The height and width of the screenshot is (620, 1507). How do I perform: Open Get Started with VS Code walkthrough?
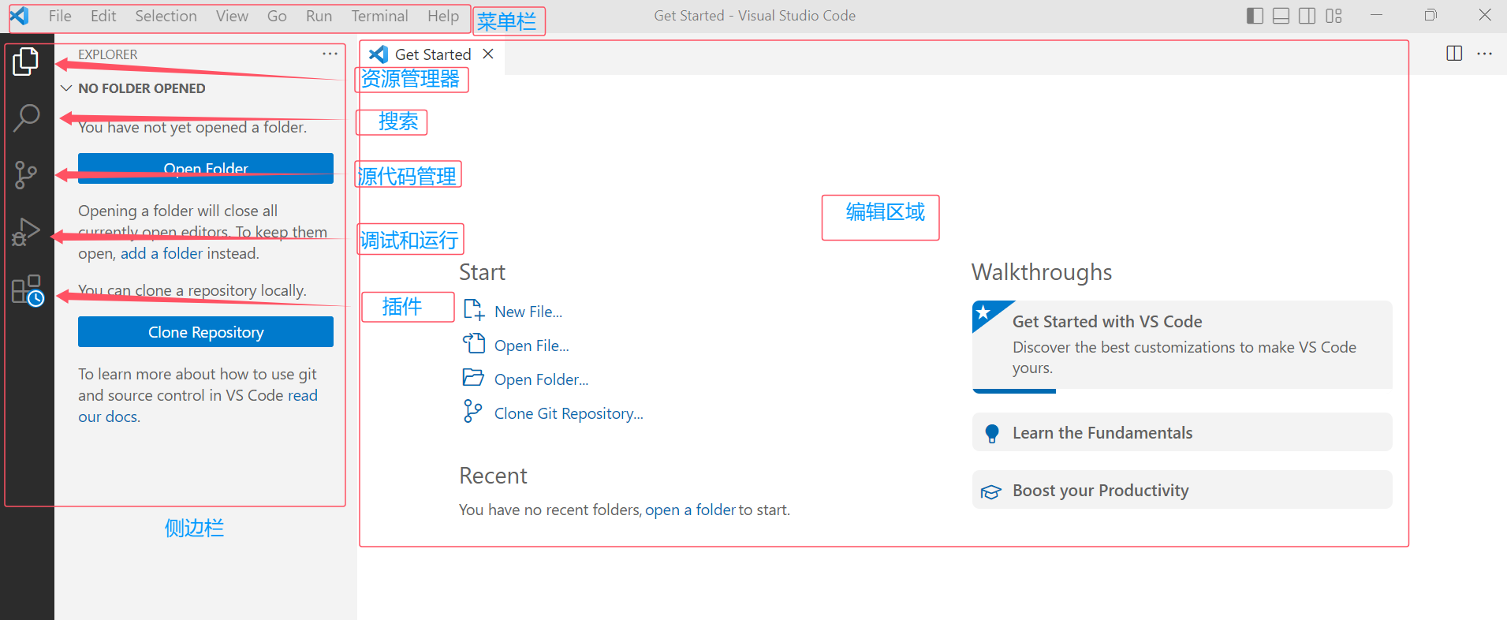click(1182, 345)
